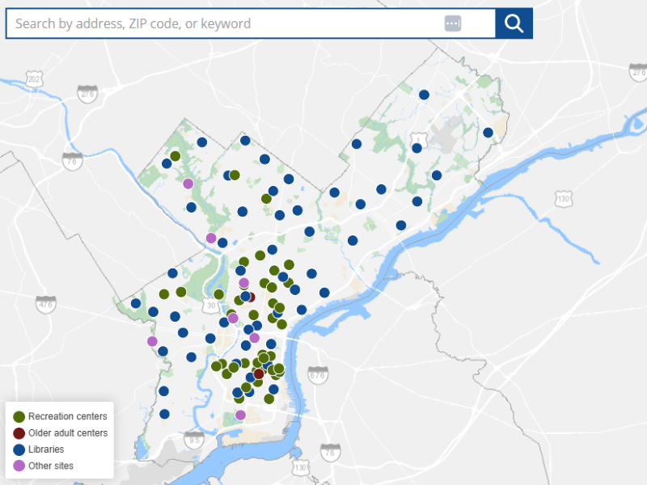Image resolution: width=647 pixels, height=485 pixels.
Task: Click the northernmost green recreation center marker
Action: tap(175, 156)
